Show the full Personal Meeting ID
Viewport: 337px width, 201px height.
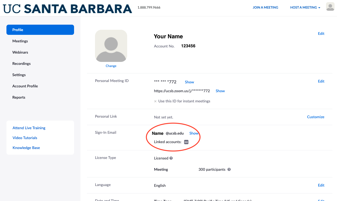189,82
